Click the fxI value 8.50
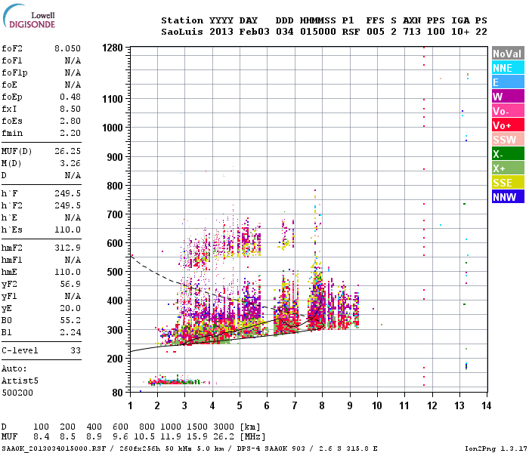 pyautogui.click(x=70, y=109)
